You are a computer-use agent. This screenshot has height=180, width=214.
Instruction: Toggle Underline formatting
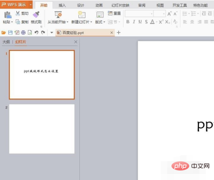coord(140,22)
